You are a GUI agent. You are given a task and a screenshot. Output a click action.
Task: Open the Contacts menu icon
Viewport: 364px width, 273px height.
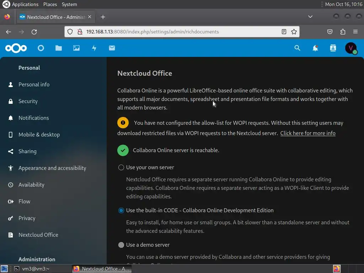[x=333, y=48]
